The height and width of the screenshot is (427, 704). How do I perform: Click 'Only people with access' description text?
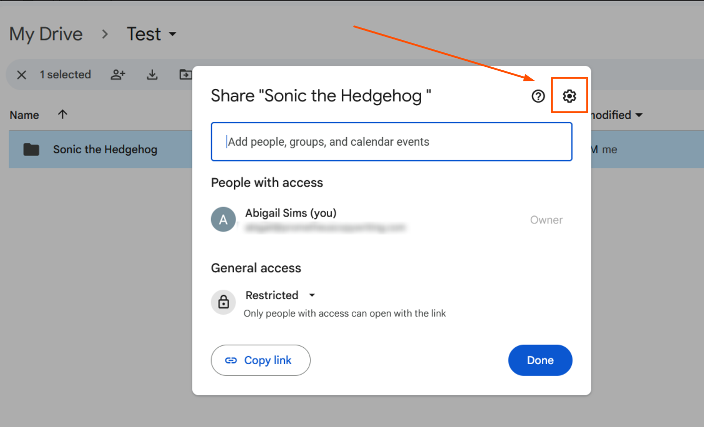coord(345,313)
